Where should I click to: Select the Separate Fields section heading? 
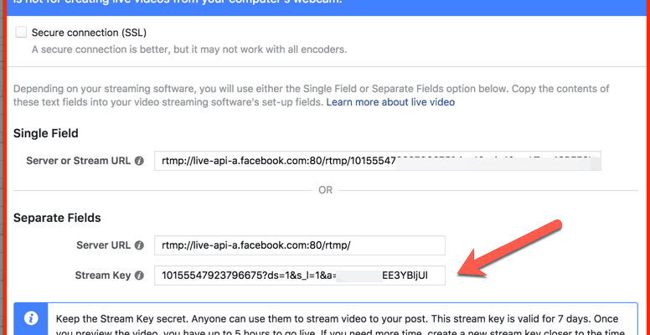tap(57, 218)
